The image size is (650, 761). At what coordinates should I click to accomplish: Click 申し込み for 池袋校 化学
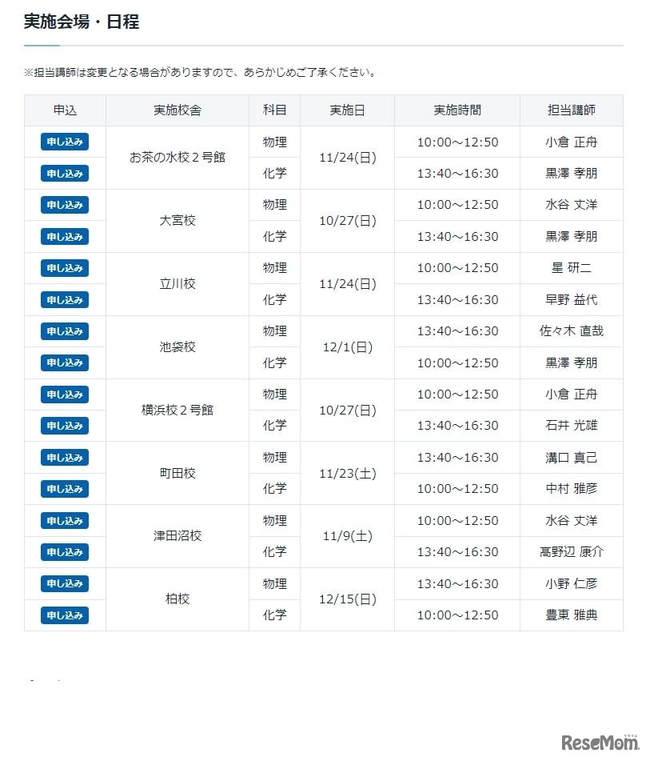click(x=64, y=362)
